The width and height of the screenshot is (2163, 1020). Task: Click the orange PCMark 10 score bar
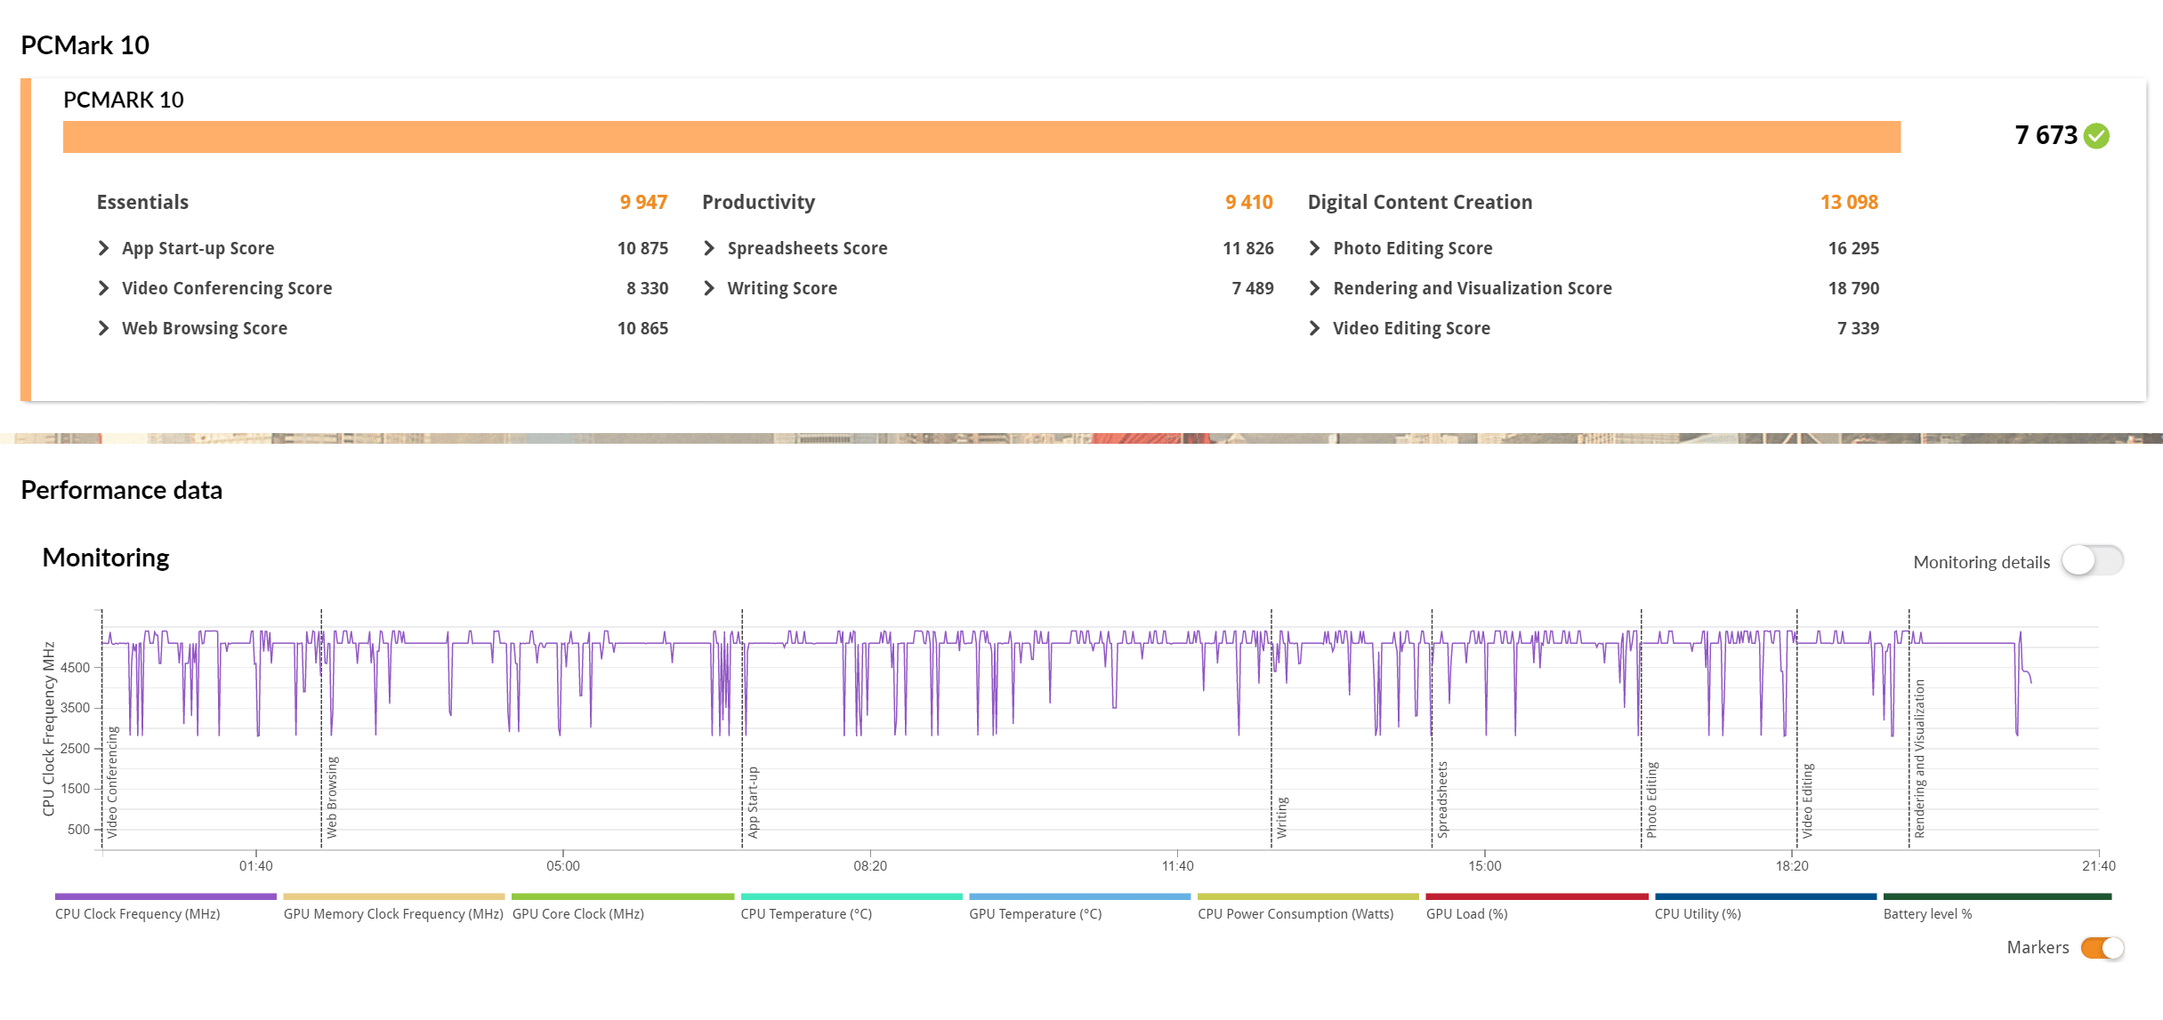pyautogui.click(x=981, y=137)
